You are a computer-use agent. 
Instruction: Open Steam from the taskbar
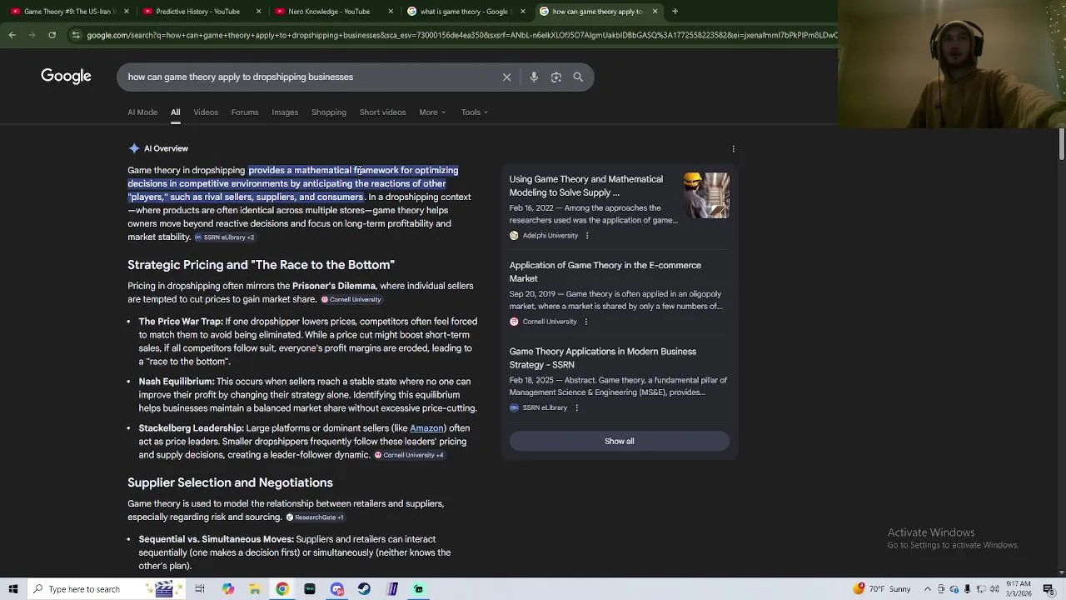click(x=364, y=589)
